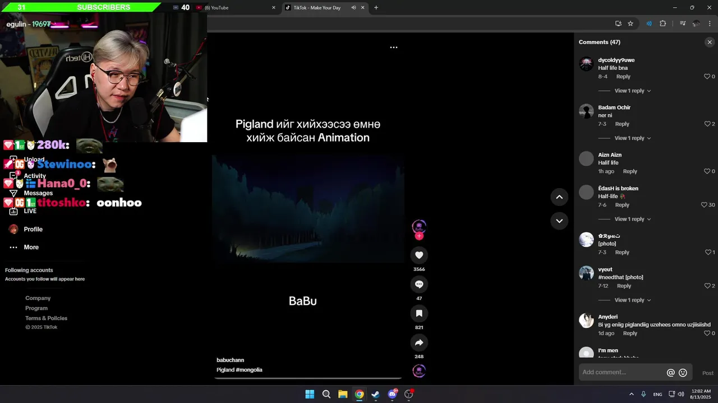Insert a mention with the @ icon
This screenshot has height=403, width=718.
(670, 373)
